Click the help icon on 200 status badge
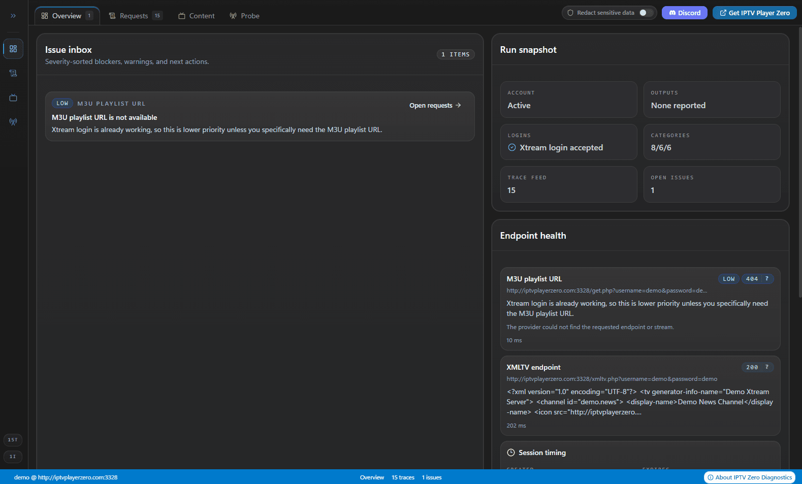Image resolution: width=802 pixels, height=484 pixels. [766, 367]
